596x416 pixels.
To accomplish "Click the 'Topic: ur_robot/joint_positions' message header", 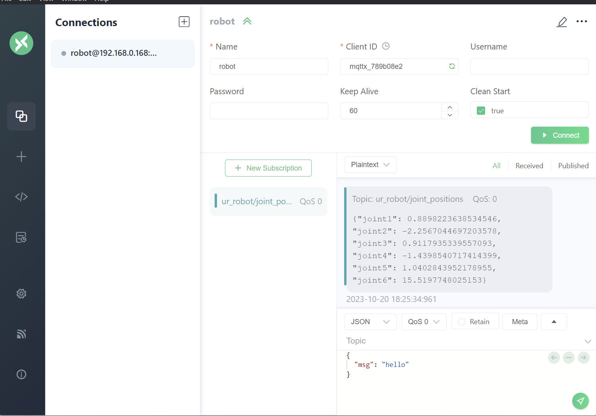I will tap(408, 199).
